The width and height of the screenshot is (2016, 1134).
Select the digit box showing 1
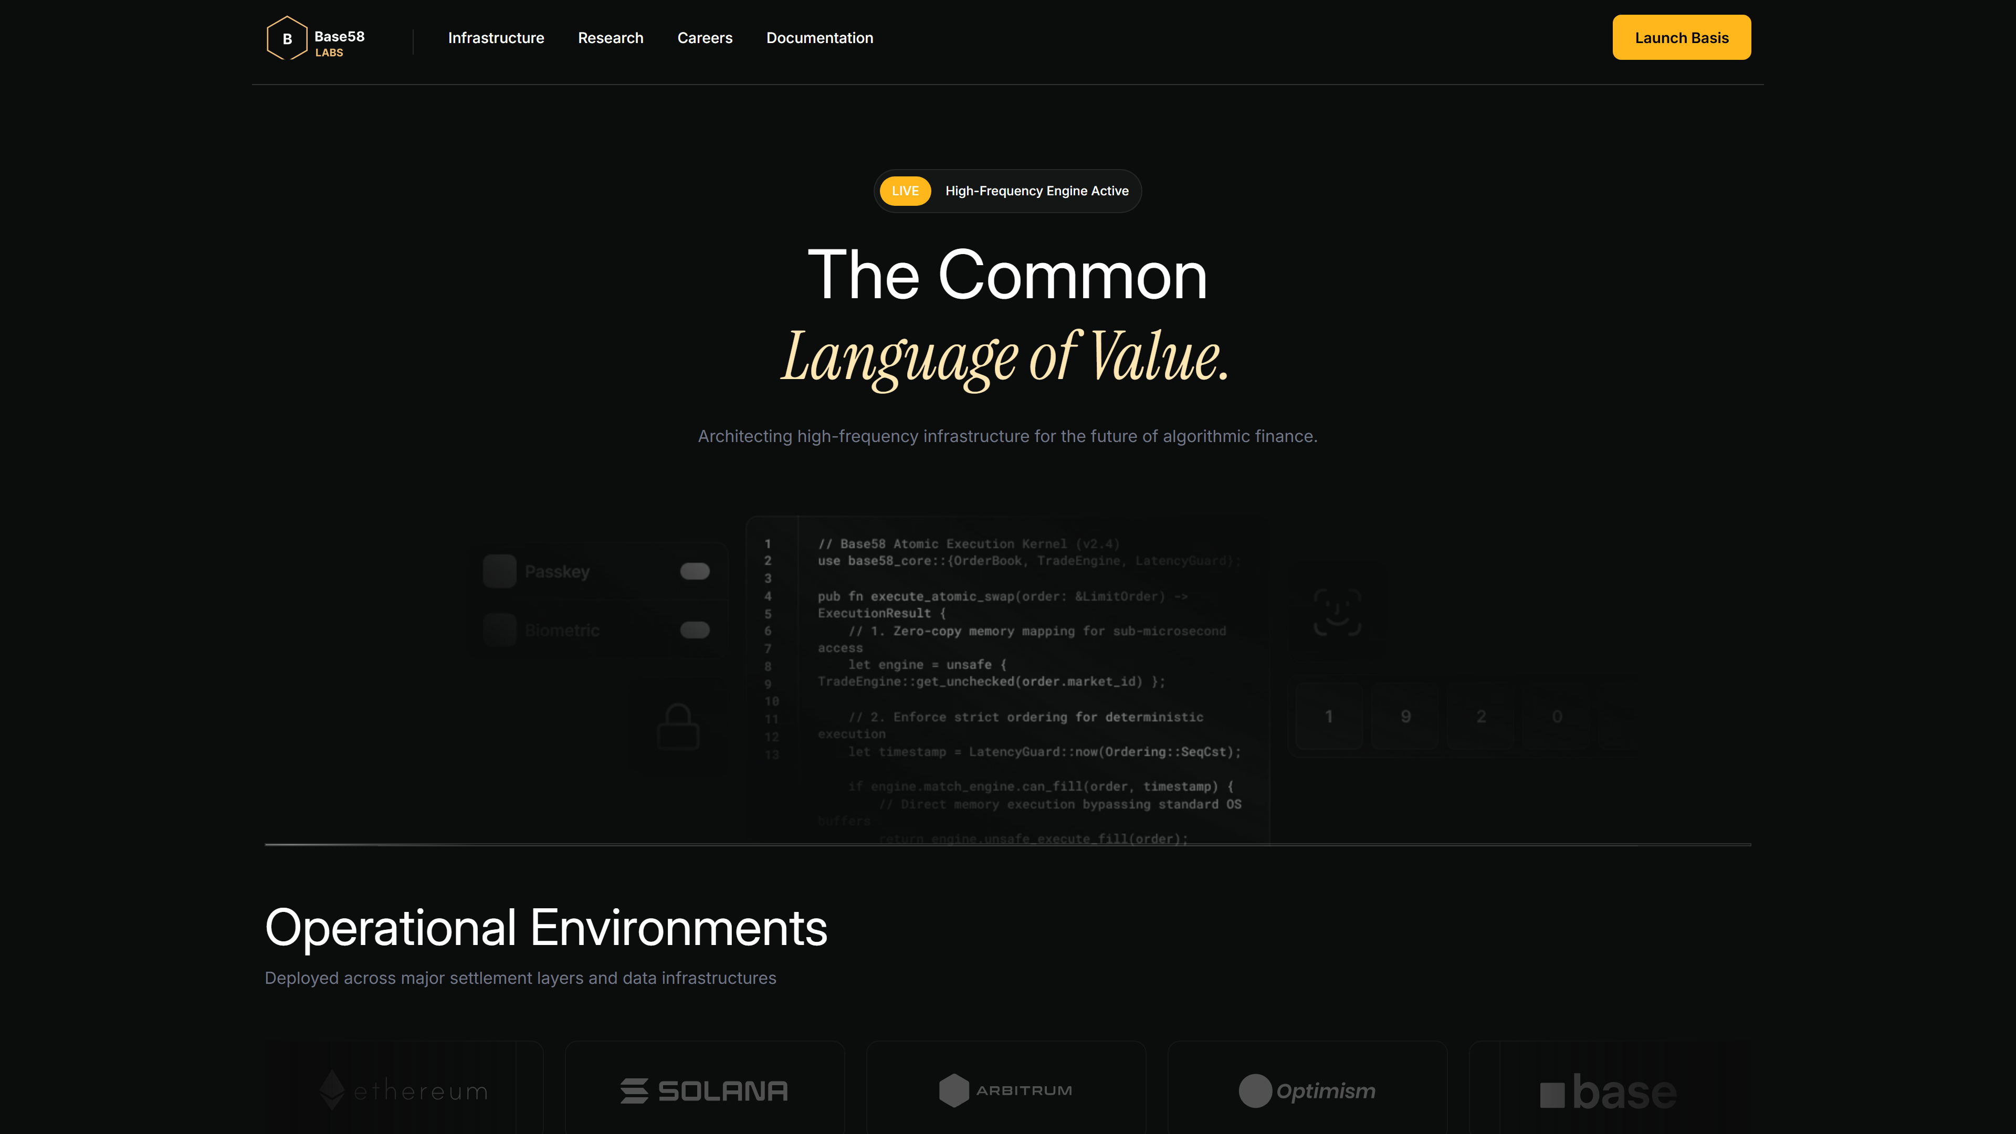click(1329, 717)
